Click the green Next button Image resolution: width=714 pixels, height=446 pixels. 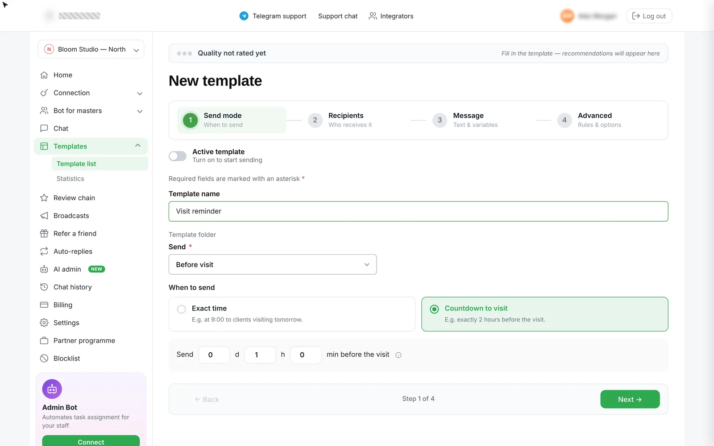630,399
